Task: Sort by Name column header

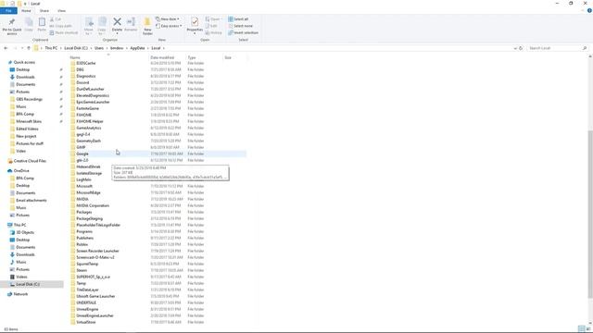Action: (x=75, y=57)
